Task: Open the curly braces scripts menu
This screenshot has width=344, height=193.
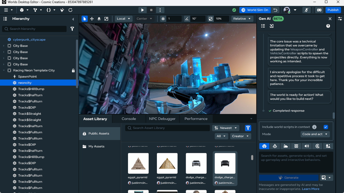Action: point(51,10)
